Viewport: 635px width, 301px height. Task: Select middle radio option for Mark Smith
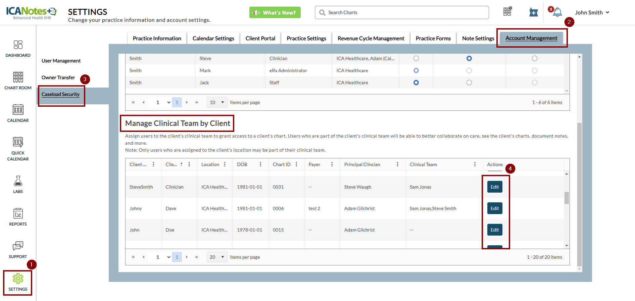click(x=469, y=70)
